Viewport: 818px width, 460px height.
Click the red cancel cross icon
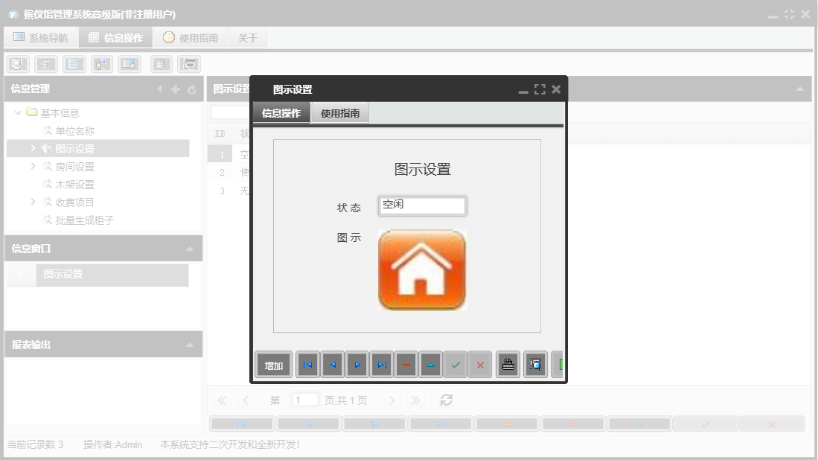(480, 364)
